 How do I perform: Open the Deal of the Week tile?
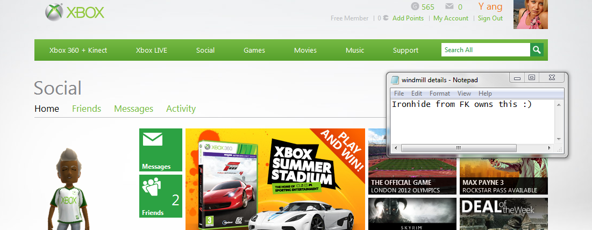504,214
